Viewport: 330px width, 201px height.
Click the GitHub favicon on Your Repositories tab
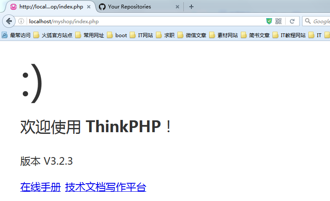(102, 7)
